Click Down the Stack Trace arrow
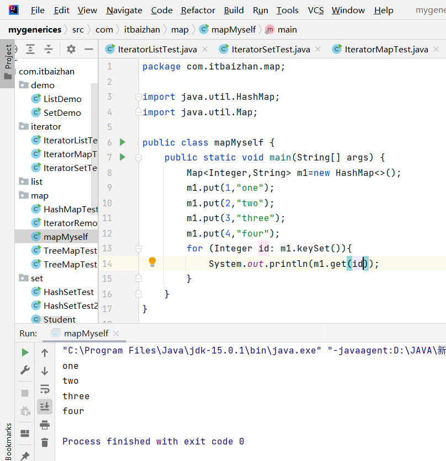The width and height of the screenshot is (446, 461). [45, 371]
